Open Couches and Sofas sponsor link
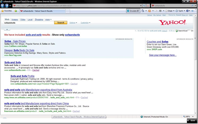 tap(158, 42)
